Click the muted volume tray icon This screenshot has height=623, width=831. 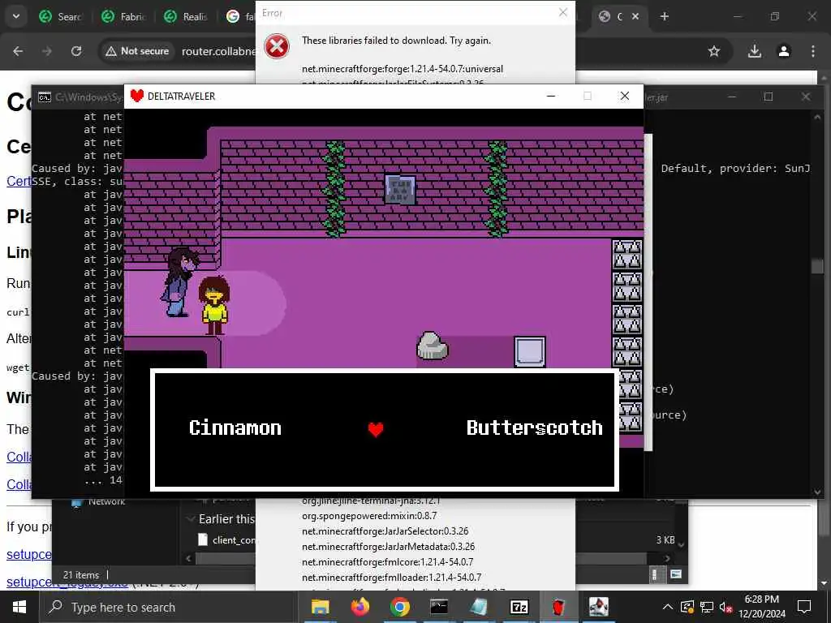click(726, 607)
